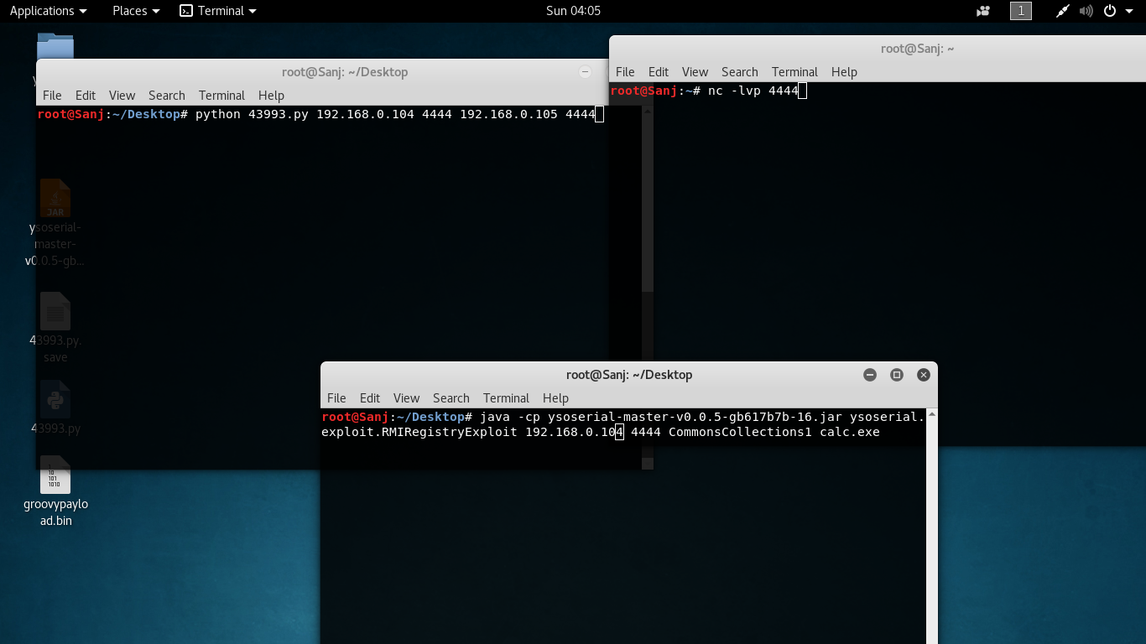Open File menu in java terminal window

tap(336, 398)
